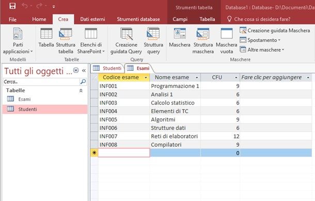Click the select-all corner box of the datasheet

94,78
